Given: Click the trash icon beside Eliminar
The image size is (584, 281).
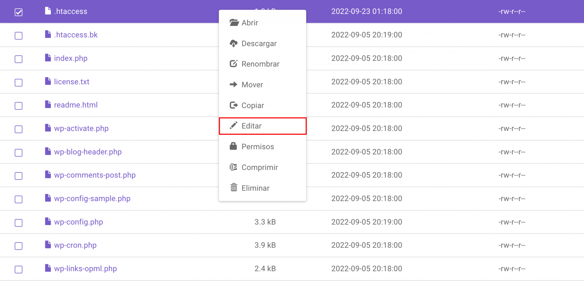Looking at the screenshot, I should click(234, 188).
